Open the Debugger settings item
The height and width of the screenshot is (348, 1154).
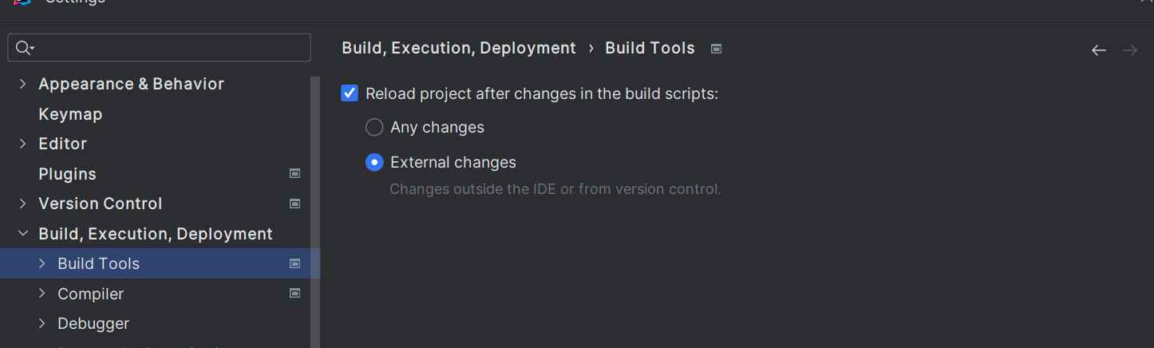tap(93, 323)
